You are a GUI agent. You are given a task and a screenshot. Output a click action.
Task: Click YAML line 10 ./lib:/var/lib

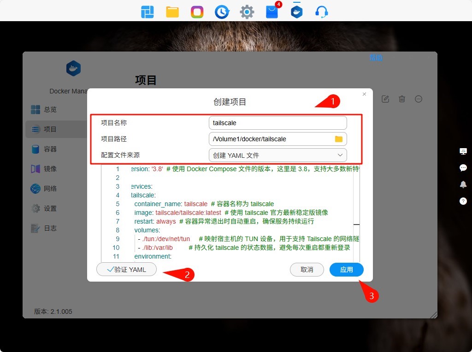tap(157, 248)
